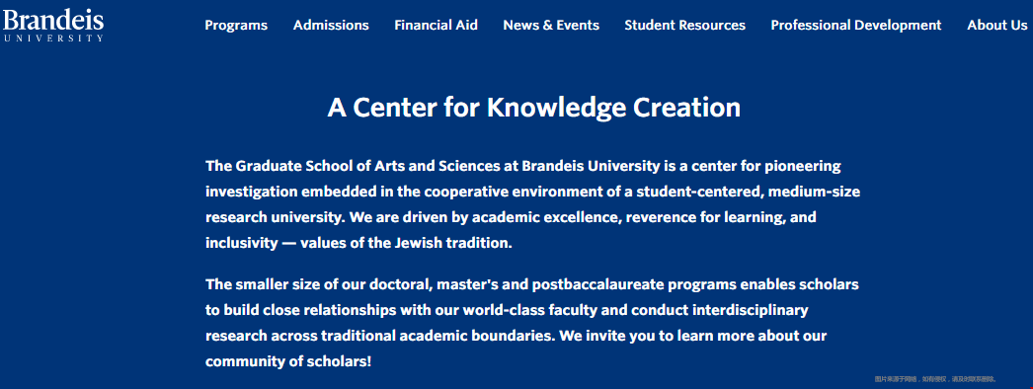Visit the About Us page link
This screenshot has height=389, width=1033.
[996, 25]
